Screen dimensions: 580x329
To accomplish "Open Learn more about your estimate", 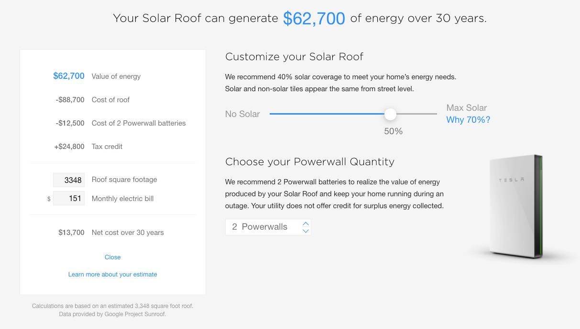I will click(113, 274).
